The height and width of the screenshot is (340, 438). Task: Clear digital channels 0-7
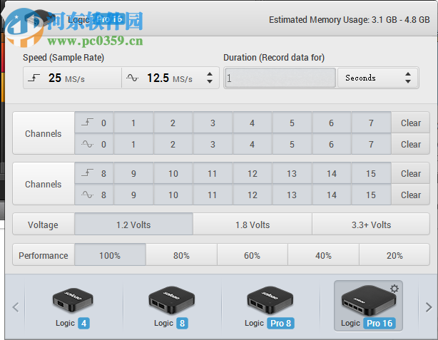coord(411,123)
